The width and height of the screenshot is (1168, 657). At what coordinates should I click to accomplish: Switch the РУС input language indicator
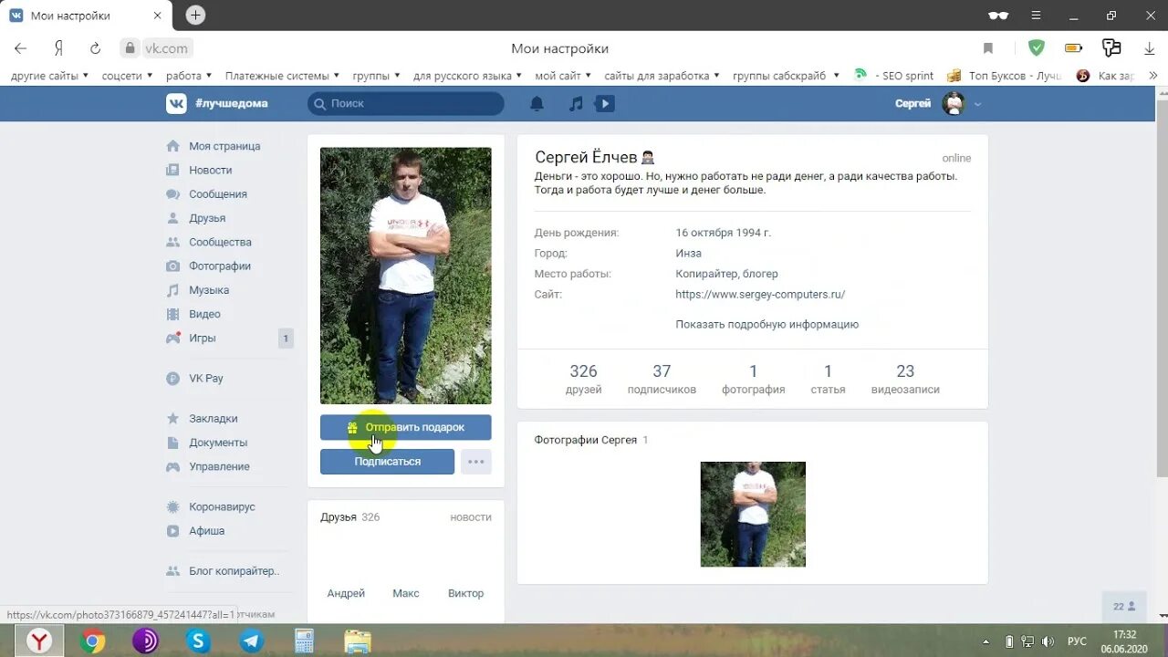tap(1077, 641)
